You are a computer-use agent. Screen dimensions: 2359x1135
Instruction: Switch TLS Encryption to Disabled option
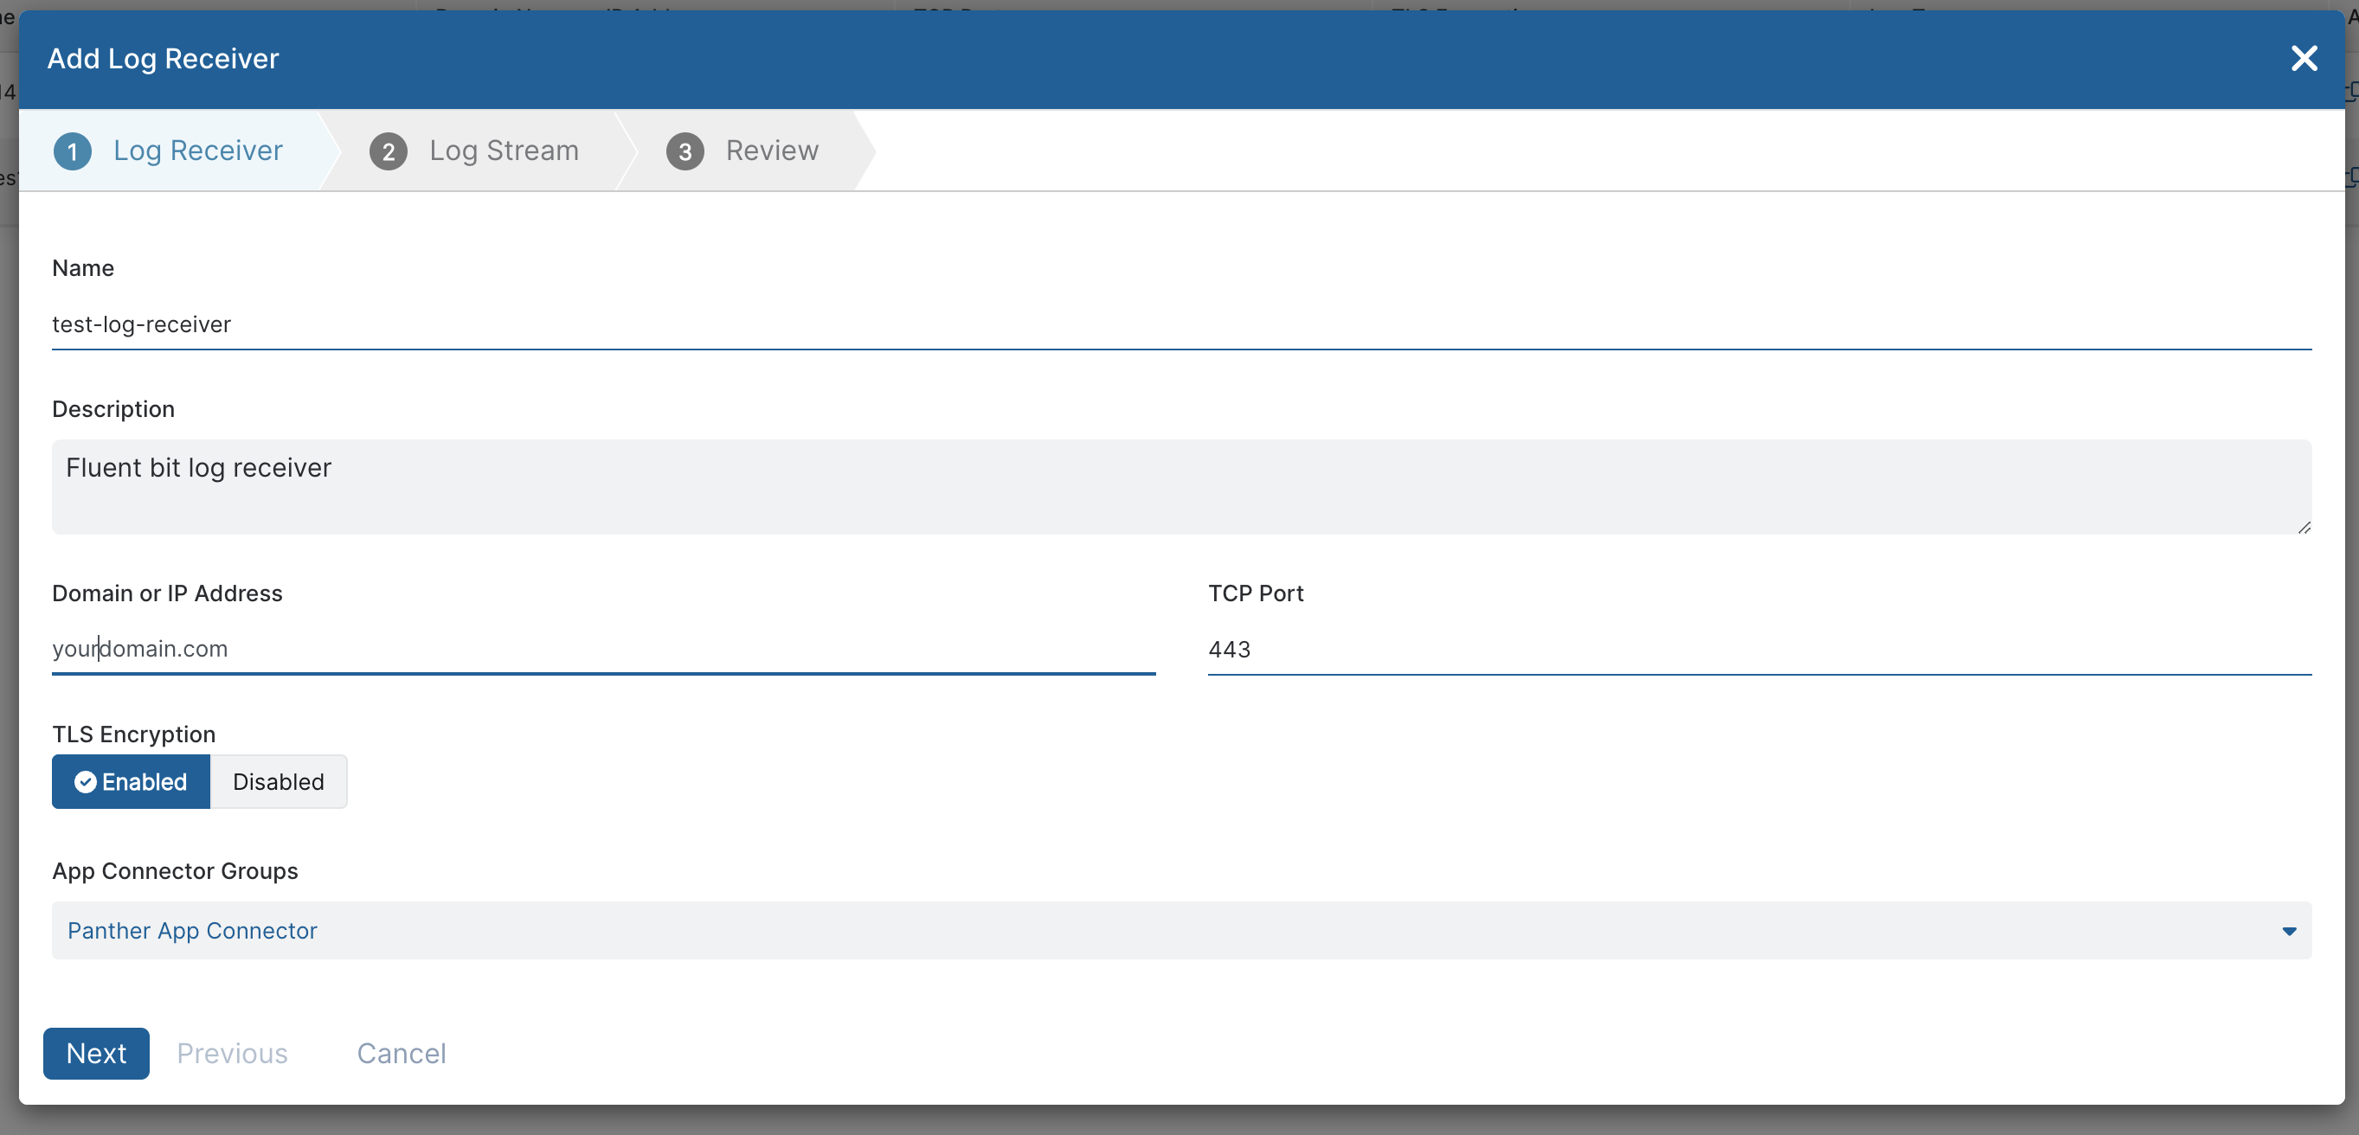point(279,783)
